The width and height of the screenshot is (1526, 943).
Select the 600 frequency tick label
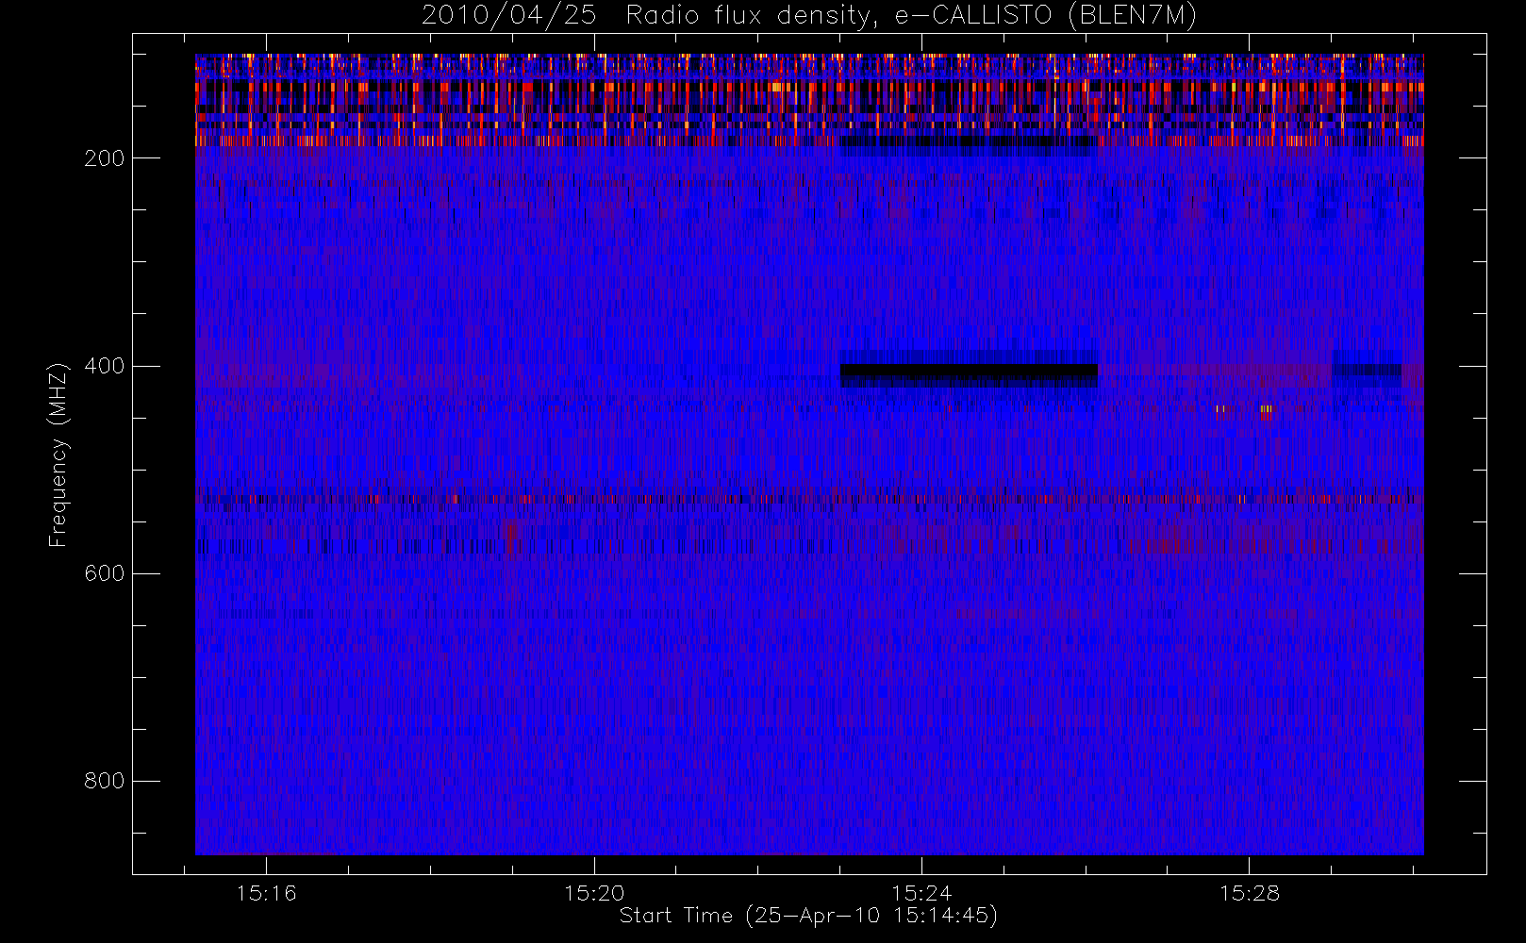(x=104, y=573)
